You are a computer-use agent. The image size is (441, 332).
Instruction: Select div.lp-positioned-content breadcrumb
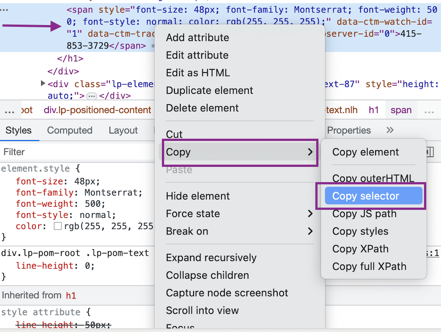[98, 110]
